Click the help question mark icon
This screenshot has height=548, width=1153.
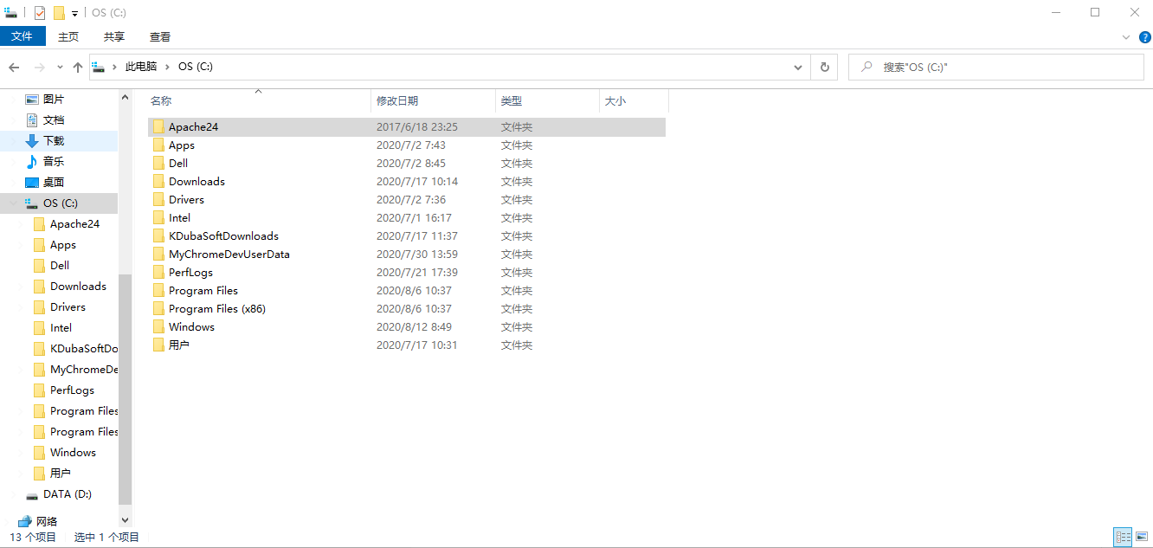(x=1144, y=37)
